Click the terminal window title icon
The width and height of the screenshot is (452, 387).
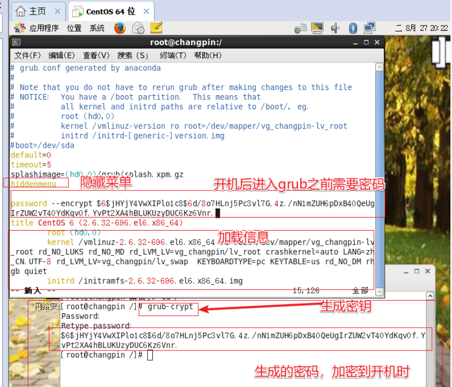pos(16,42)
